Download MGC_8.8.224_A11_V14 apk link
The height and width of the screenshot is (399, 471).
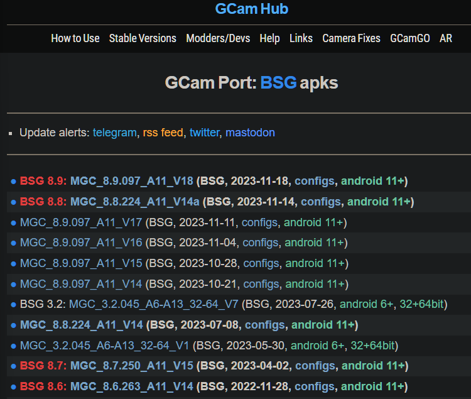point(82,325)
